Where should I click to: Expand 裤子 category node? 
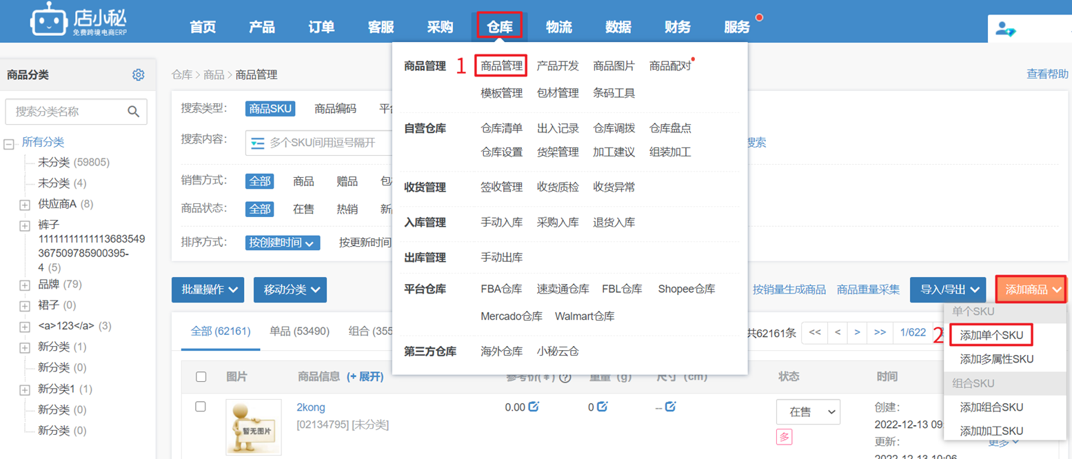pyautogui.click(x=25, y=225)
